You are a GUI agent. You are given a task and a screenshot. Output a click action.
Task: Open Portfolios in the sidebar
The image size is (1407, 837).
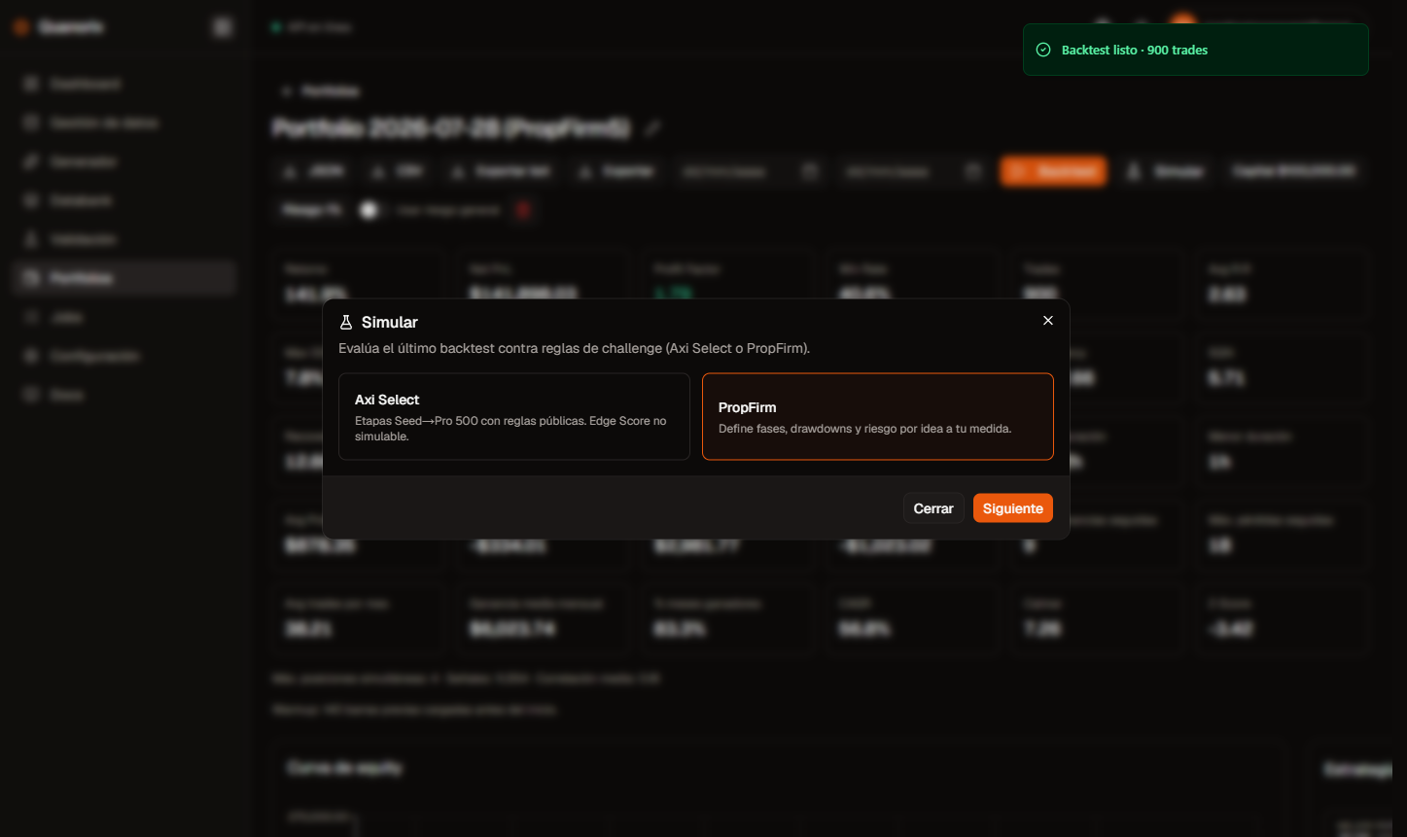124,278
